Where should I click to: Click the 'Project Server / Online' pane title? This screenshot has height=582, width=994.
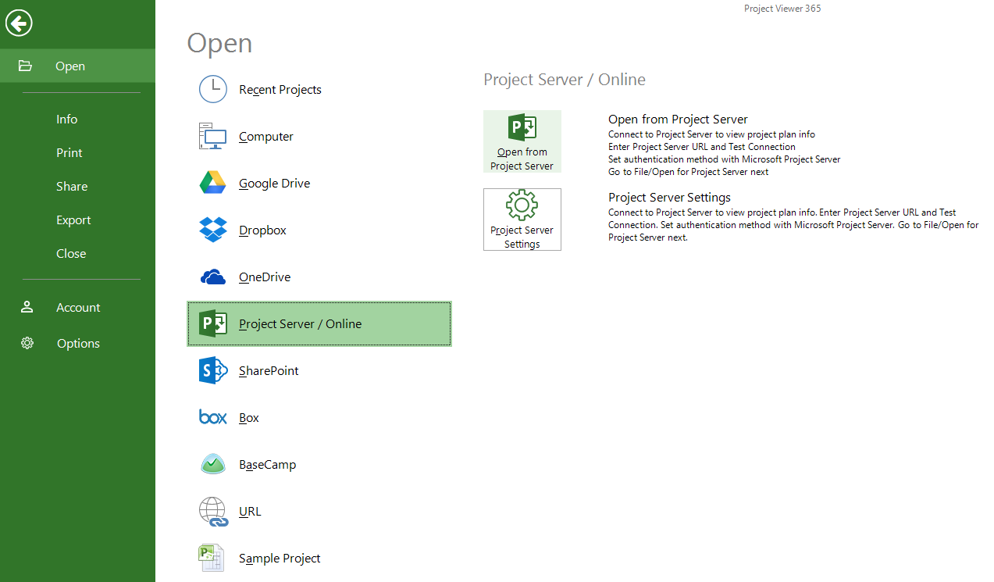tap(565, 80)
